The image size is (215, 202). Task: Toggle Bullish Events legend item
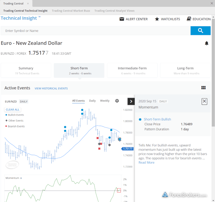(x=15, y=115)
